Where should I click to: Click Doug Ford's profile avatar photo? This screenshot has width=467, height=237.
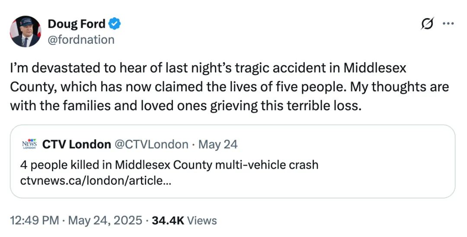(x=25, y=31)
